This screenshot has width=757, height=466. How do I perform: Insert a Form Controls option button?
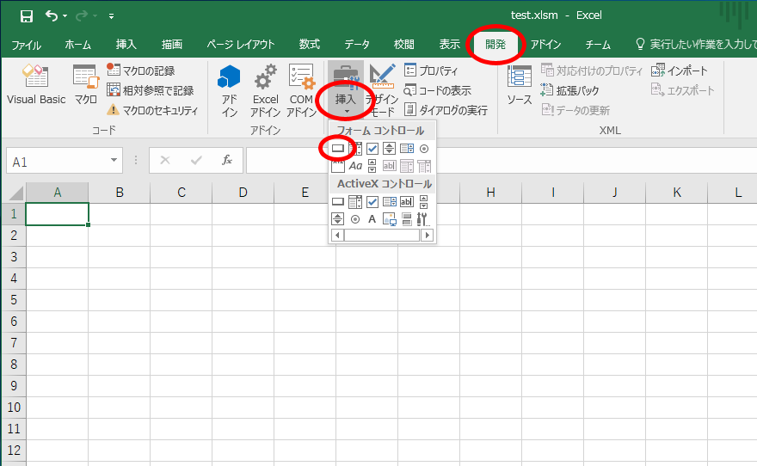424,149
